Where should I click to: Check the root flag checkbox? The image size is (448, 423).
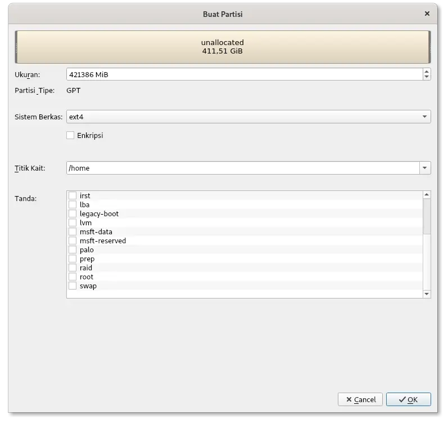pyautogui.click(x=73, y=277)
